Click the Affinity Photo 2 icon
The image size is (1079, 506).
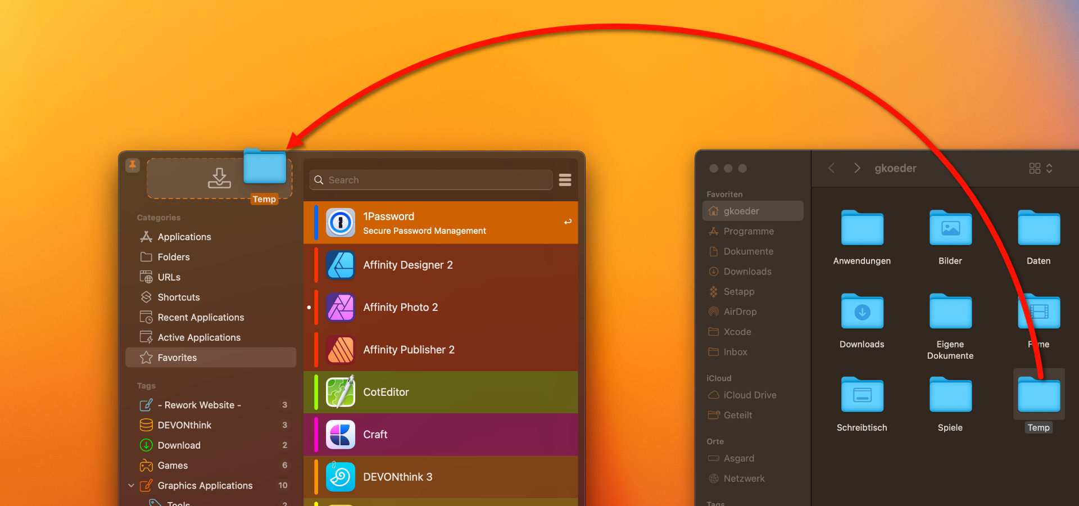[x=341, y=308]
